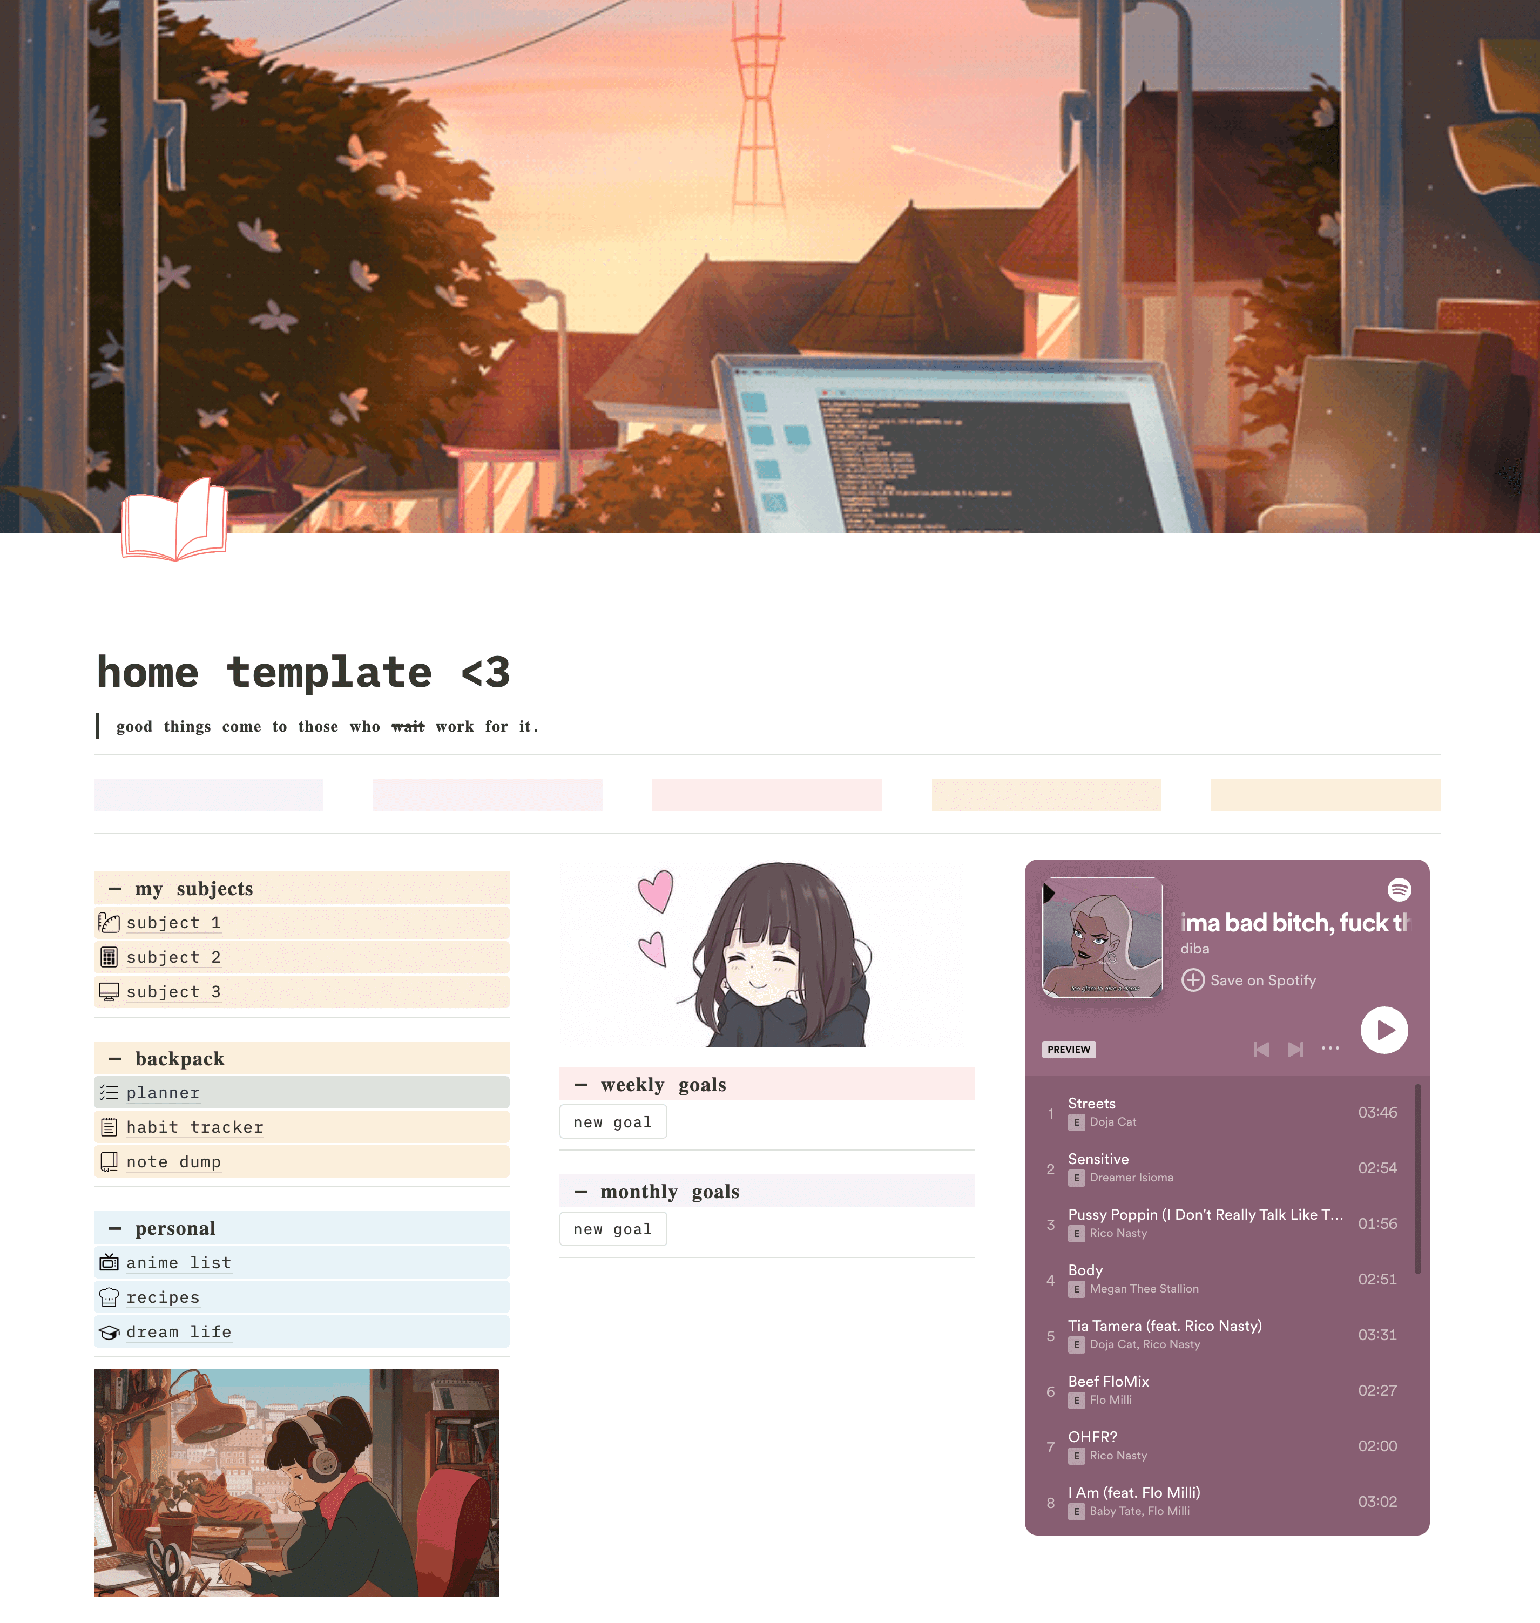Collapse the my subjects section

point(116,889)
